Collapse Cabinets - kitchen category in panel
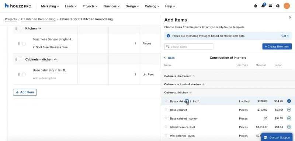The height and width of the screenshot is (141, 295). [x=191, y=93]
